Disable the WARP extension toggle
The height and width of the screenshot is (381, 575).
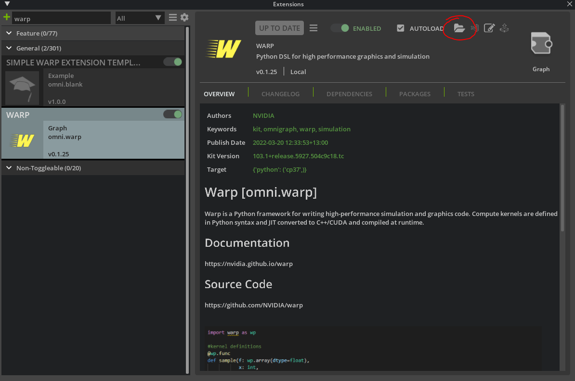pyautogui.click(x=173, y=114)
